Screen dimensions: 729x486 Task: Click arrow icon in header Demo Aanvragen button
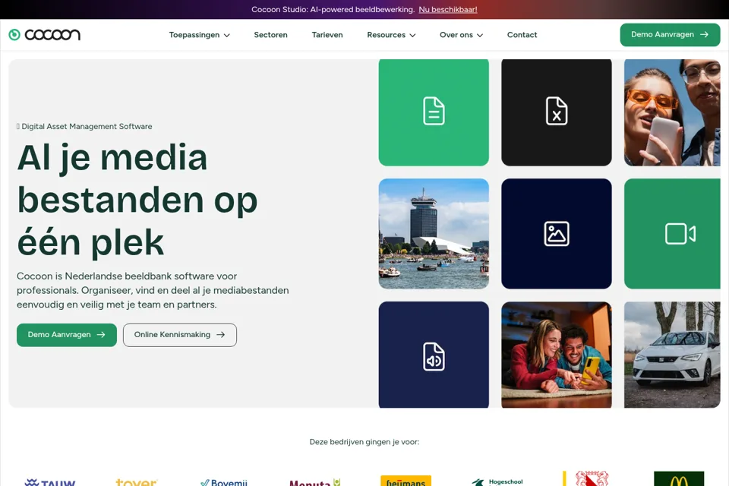click(x=704, y=34)
